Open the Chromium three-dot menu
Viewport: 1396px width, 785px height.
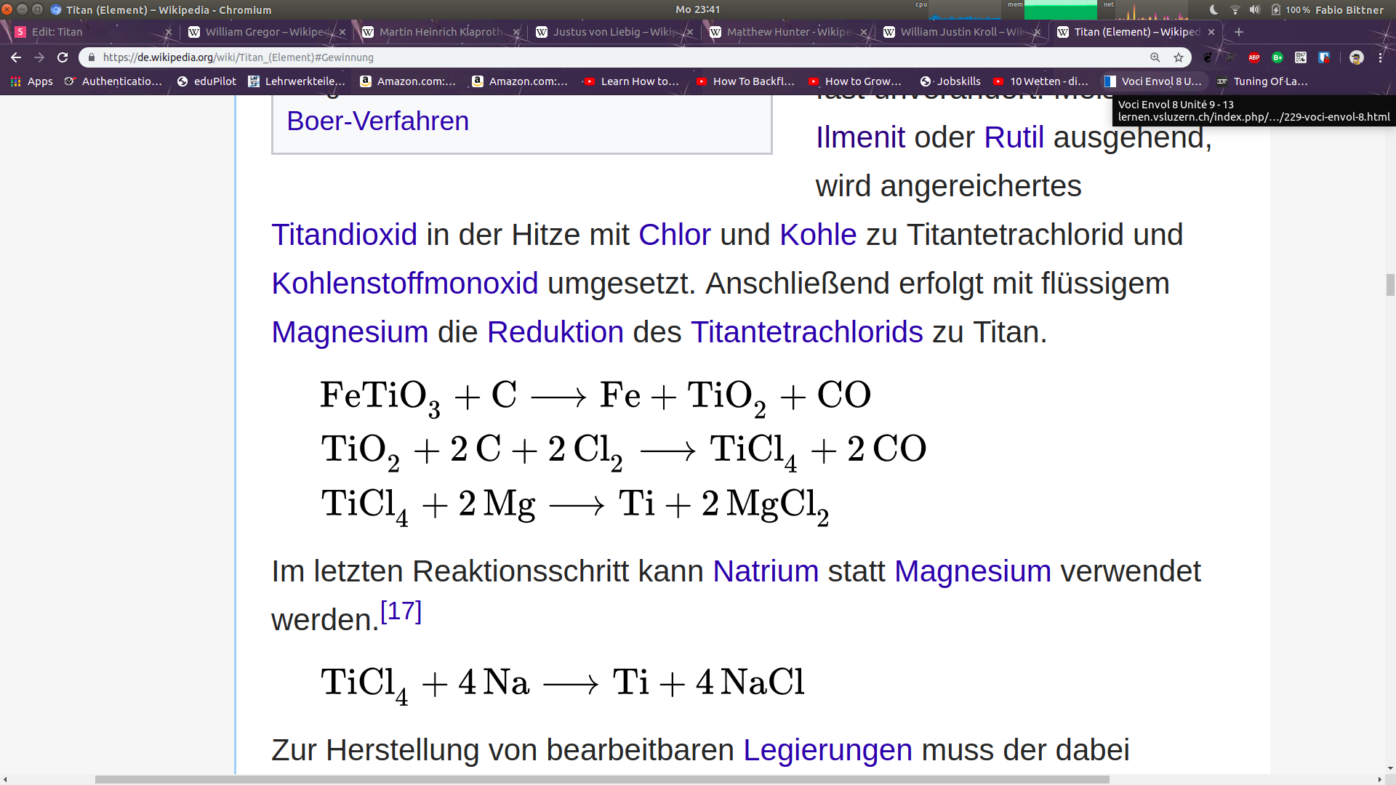point(1381,57)
